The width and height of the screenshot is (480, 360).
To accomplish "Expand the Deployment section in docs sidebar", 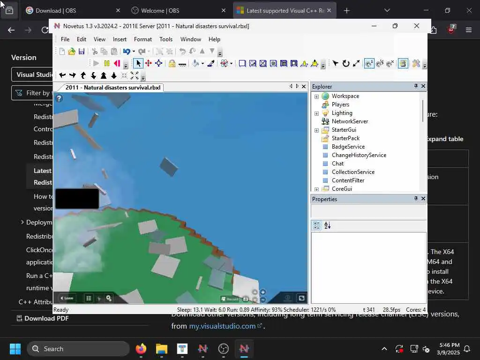I will (22, 222).
